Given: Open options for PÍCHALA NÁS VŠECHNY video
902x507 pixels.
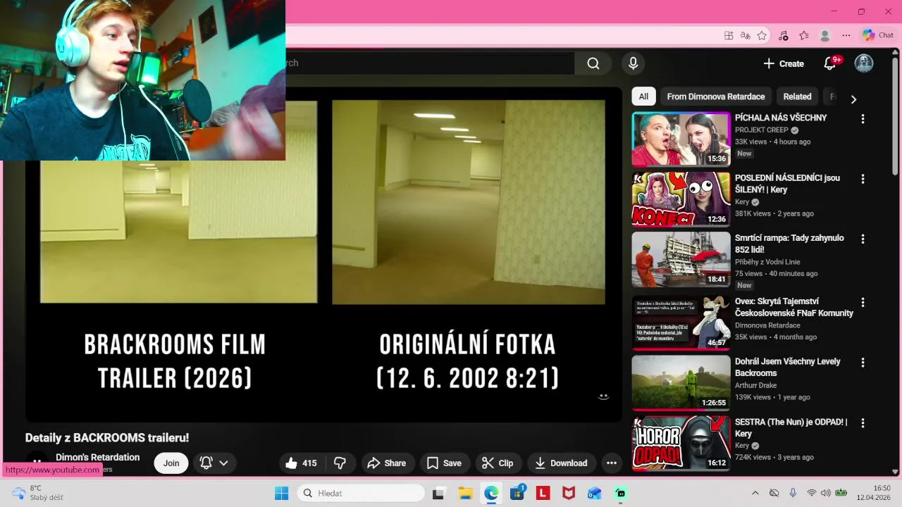Looking at the screenshot, I should click(x=863, y=119).
